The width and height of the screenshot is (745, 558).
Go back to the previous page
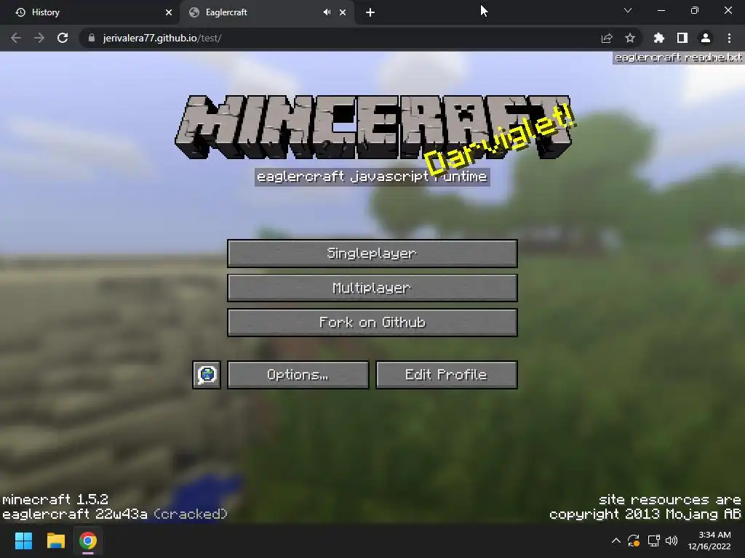[x=16, y=38]
